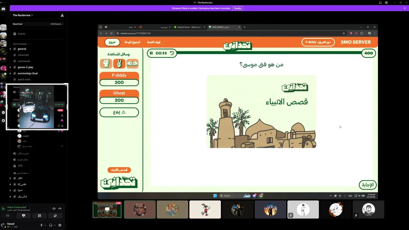Open the Events entry
The image size is (409, 230).
coord(21,34)
